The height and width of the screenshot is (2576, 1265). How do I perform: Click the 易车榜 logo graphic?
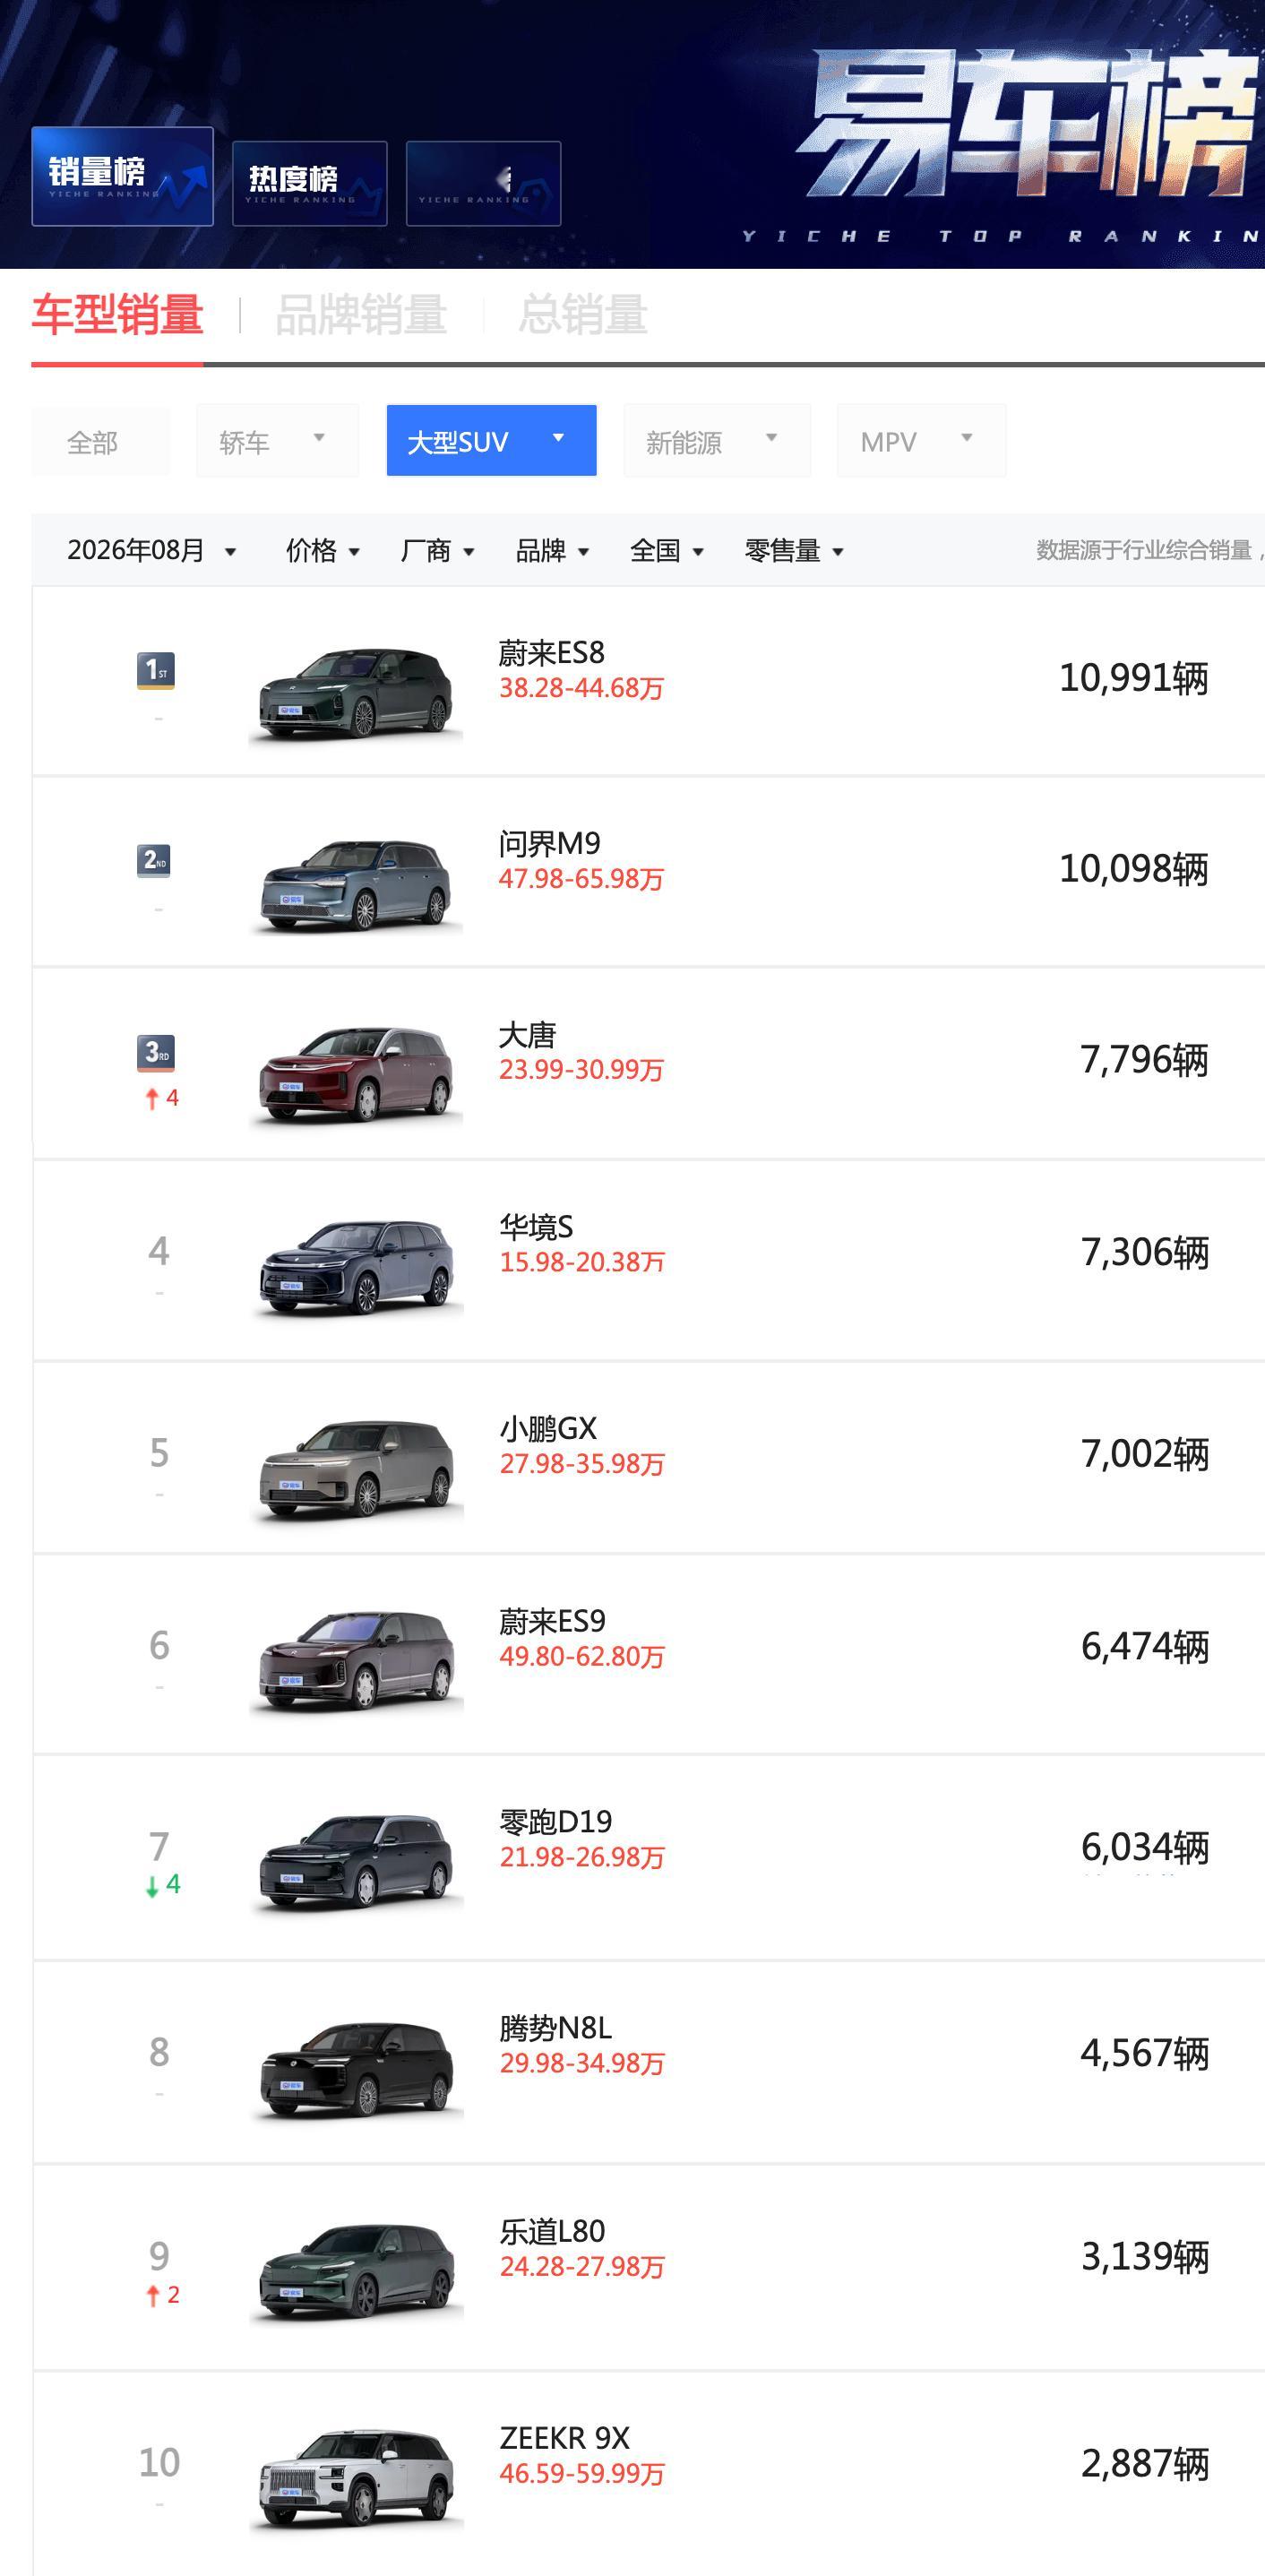point(1027,125)
